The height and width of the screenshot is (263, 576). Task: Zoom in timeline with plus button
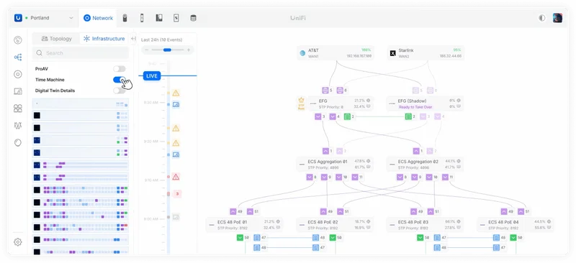[x=189, y=50]
